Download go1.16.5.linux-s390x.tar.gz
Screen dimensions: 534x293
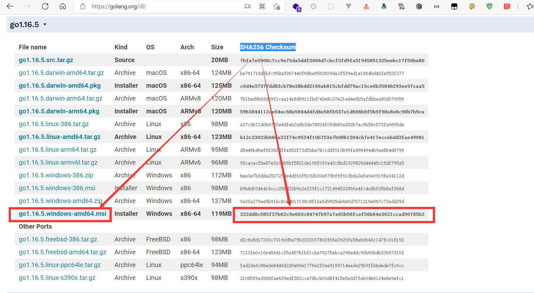pyautogui.click(x=57, y=278)
